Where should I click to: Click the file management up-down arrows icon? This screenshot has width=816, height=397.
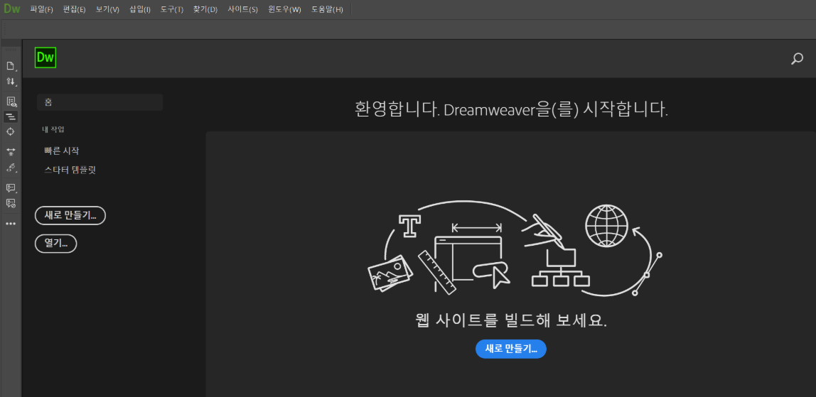11,82
